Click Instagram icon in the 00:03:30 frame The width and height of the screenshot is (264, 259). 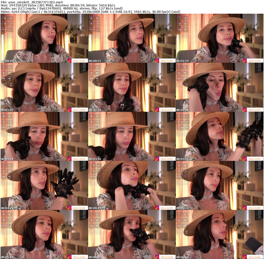[157, 159]
